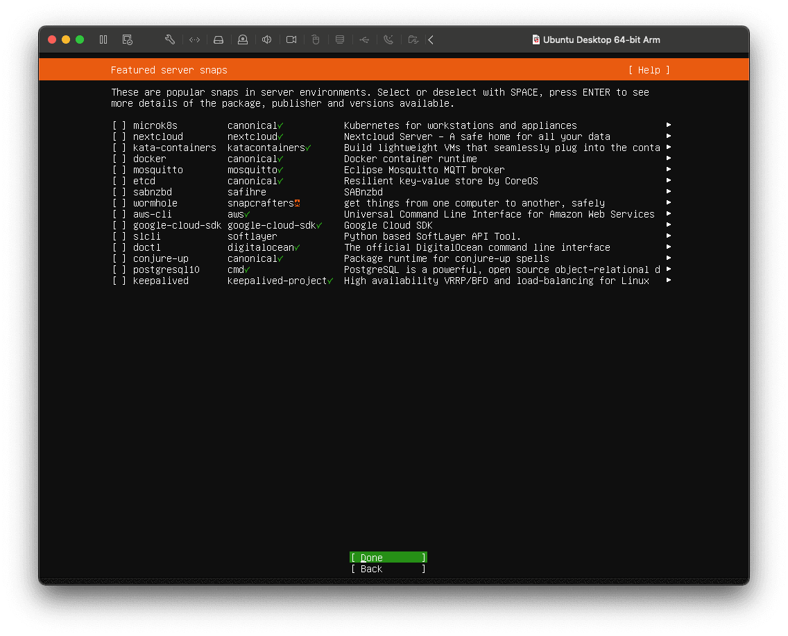The image size is (788, 636).
Task: Select the aws-cli snap checkbox
Action: click(119, 214)
